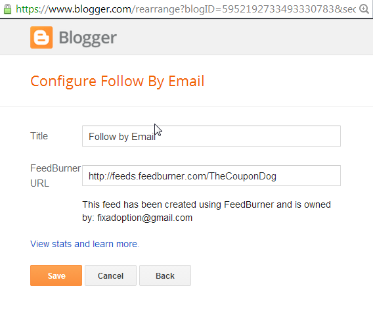Viewport: 373px width, 330px height.
Task: Click the zoom magnifier icon in address bar
Action: 364,9
